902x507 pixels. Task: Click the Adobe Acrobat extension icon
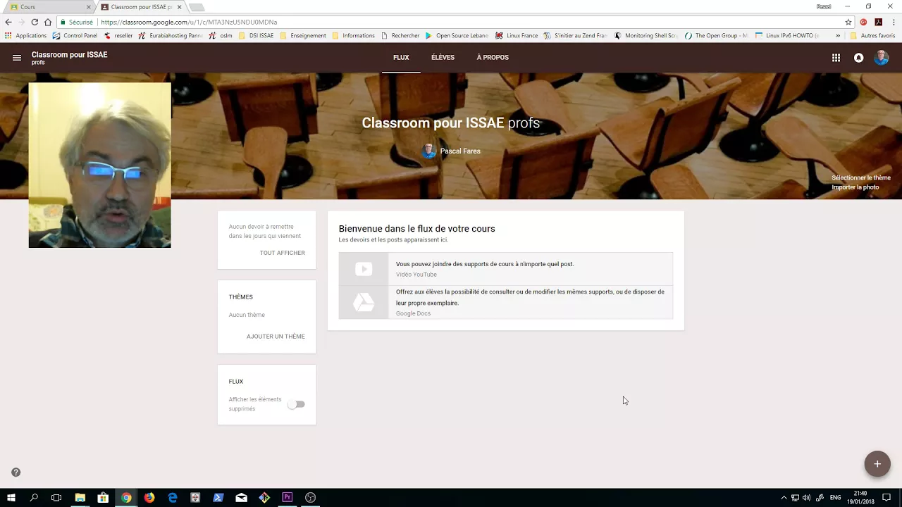[878, 22]
